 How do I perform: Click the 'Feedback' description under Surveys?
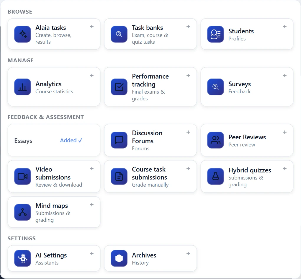[x=239, y=92]
